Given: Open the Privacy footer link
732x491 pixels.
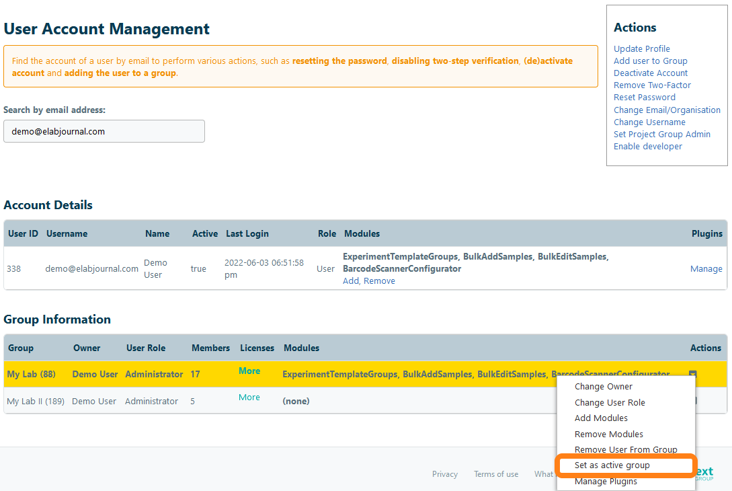Looking at the screenshot, I should 444,474.
